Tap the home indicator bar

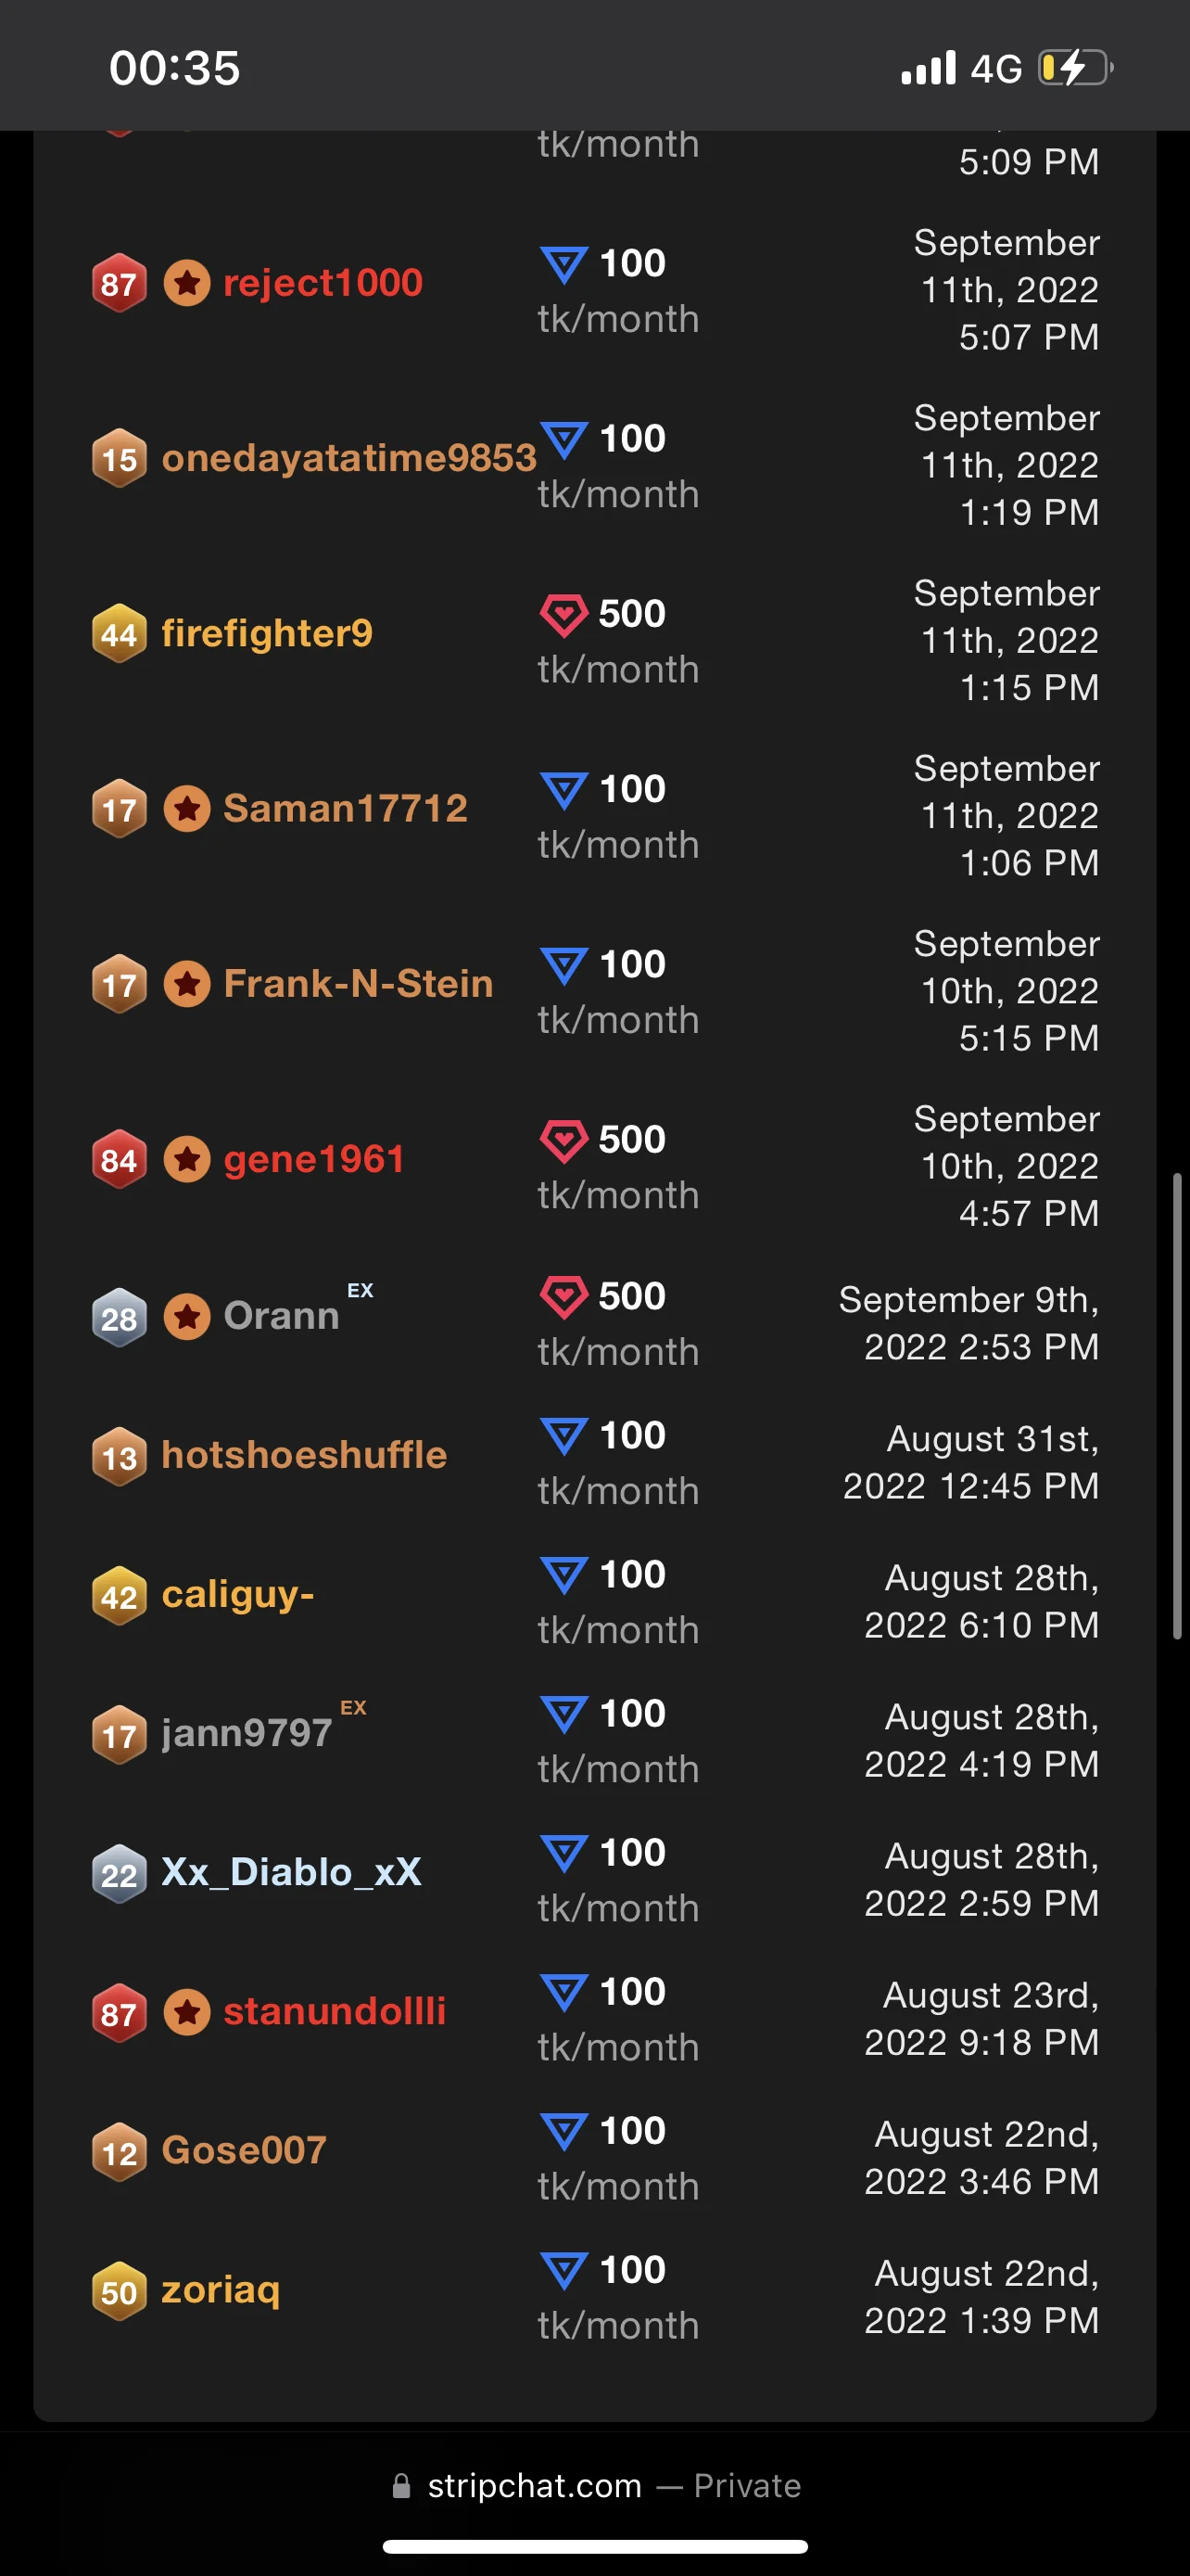click(596, 2546)
